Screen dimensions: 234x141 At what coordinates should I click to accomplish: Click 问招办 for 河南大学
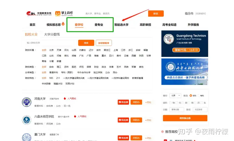pyautogui.click(x=136, y=102)
